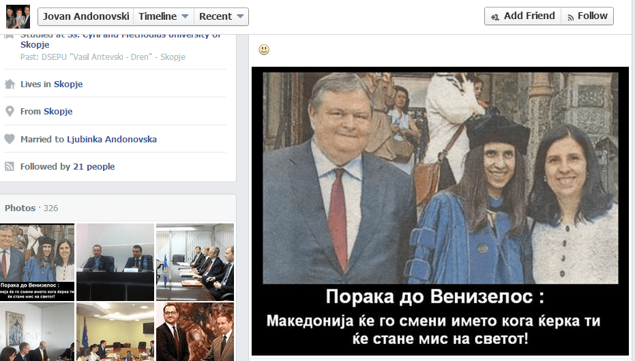The image size is (635, 361).
Task: Open the Recent dropdown menu
Action: (221, 16)
